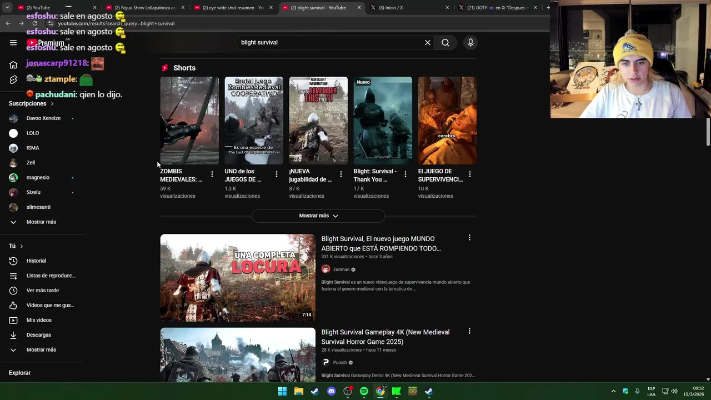The image size is (711, 400).
Task: Show hidden system tray icons
Action: (613, 391)
